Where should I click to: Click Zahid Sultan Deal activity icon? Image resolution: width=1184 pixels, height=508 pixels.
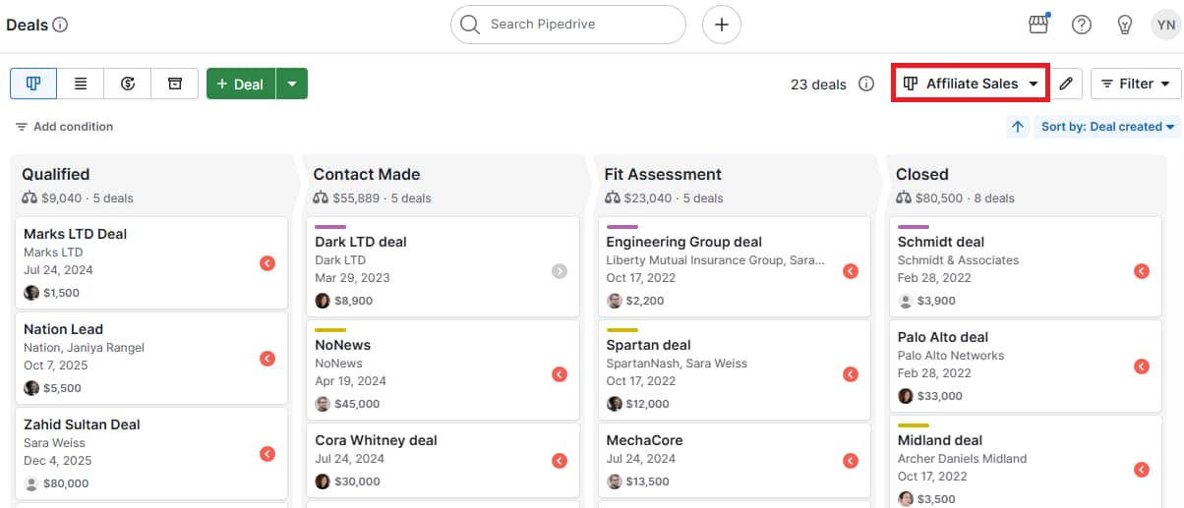pyautogui.click(x=267, y=454)
